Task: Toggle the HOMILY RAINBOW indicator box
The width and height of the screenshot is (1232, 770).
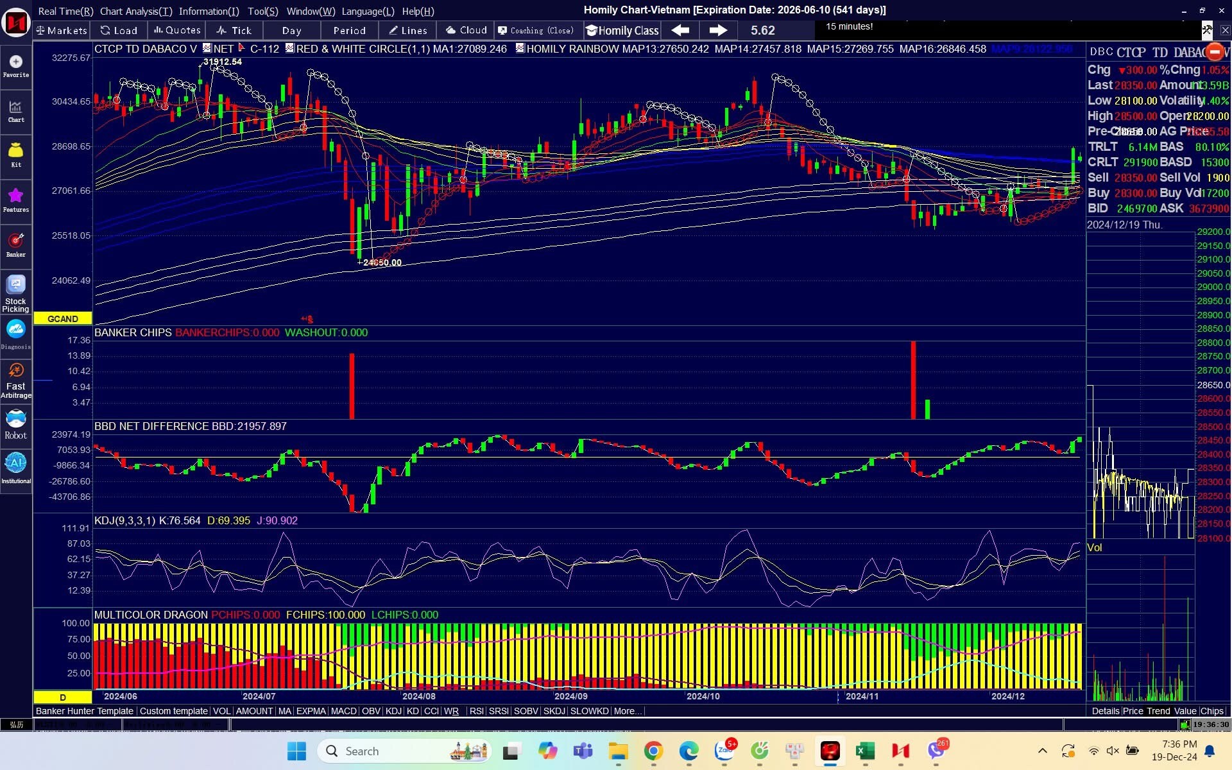Action: 520,48
